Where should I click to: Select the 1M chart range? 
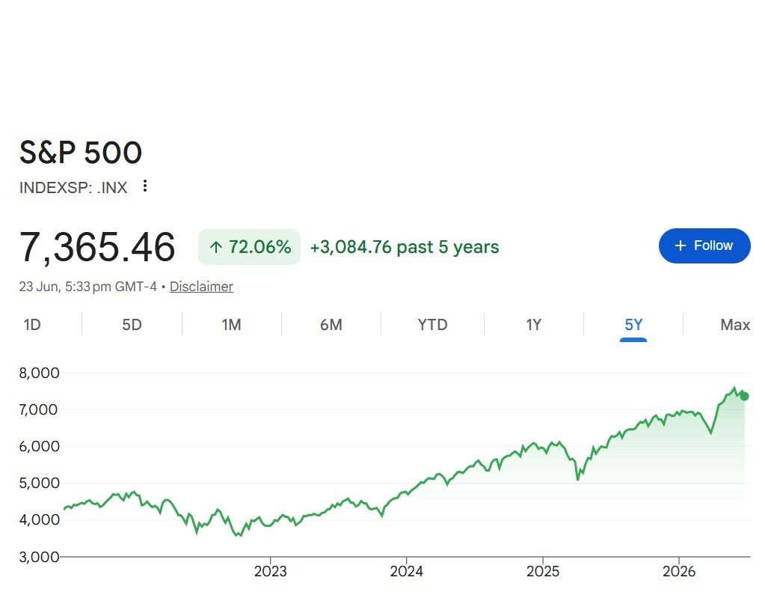click(231, 325)
